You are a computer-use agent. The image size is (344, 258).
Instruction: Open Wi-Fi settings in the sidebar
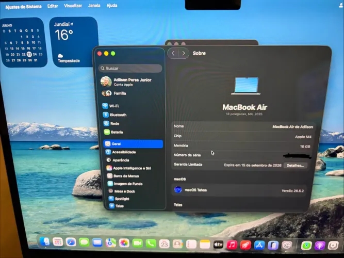point(110,106)
